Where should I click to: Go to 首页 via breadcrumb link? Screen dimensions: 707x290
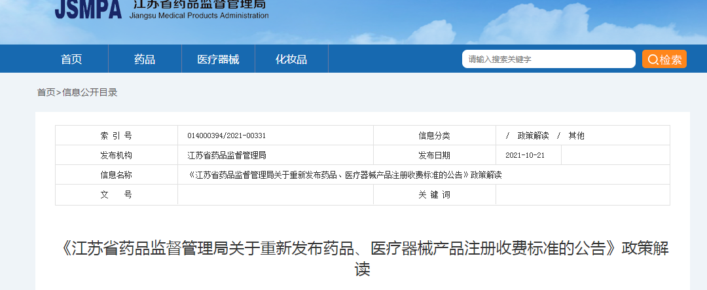pyautogui.click(x=46, y=92)
